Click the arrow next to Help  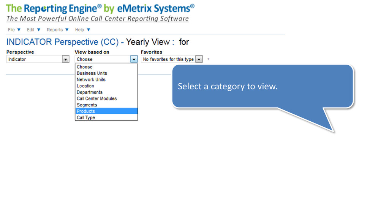click(x=88, y=30)
